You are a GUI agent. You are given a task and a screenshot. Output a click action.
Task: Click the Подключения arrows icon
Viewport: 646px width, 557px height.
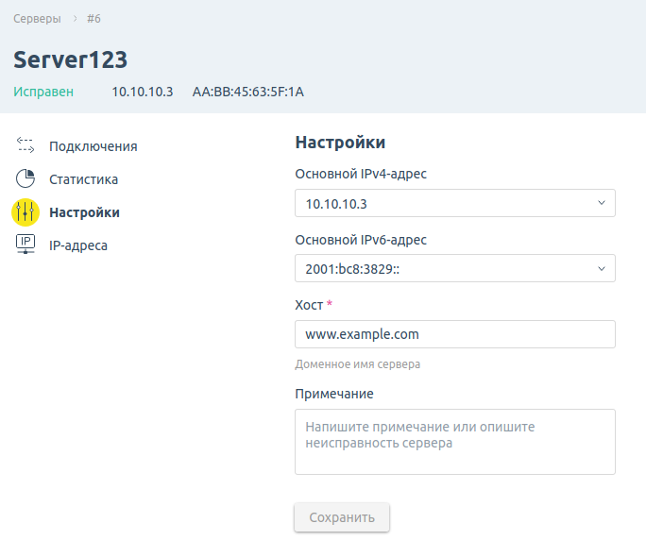click(x=25, y=145)
